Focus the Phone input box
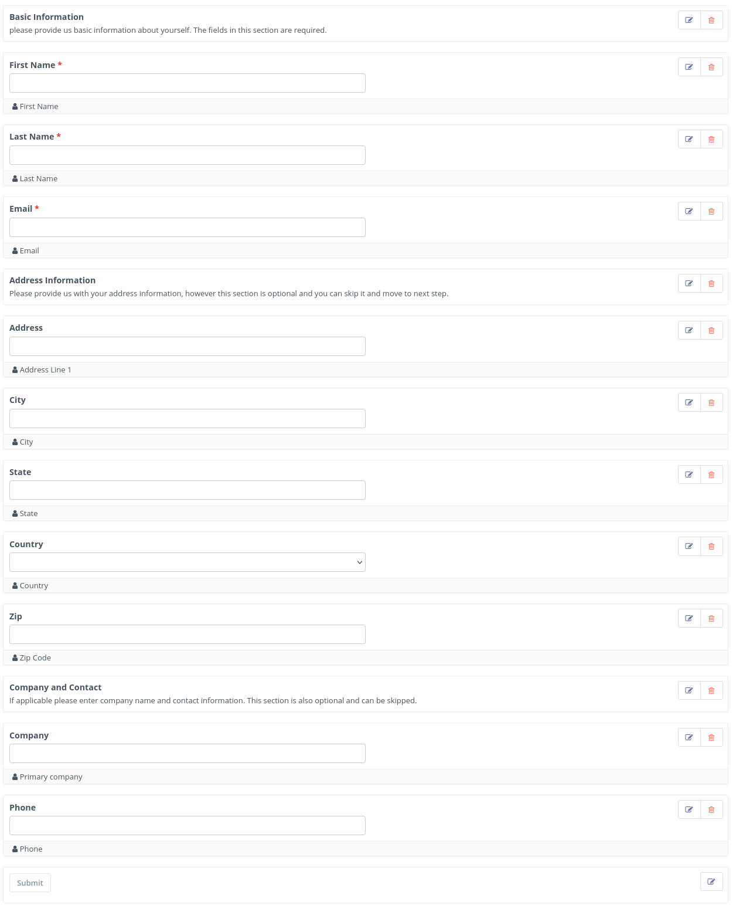 point(188,826)
